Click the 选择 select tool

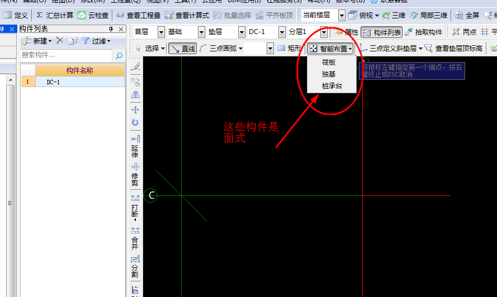[x=150, y=49]
